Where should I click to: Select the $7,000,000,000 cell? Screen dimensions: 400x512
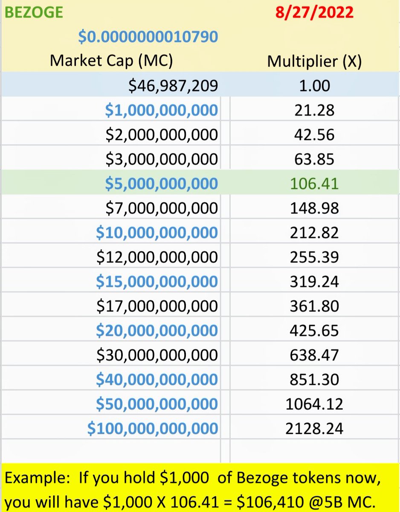(162, 208)
